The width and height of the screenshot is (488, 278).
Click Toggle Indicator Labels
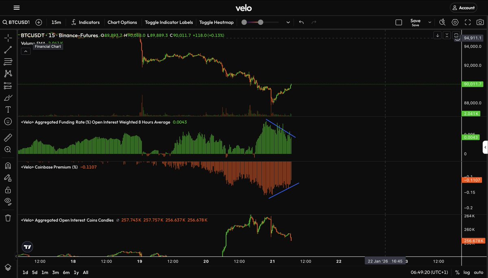point(169,22)
